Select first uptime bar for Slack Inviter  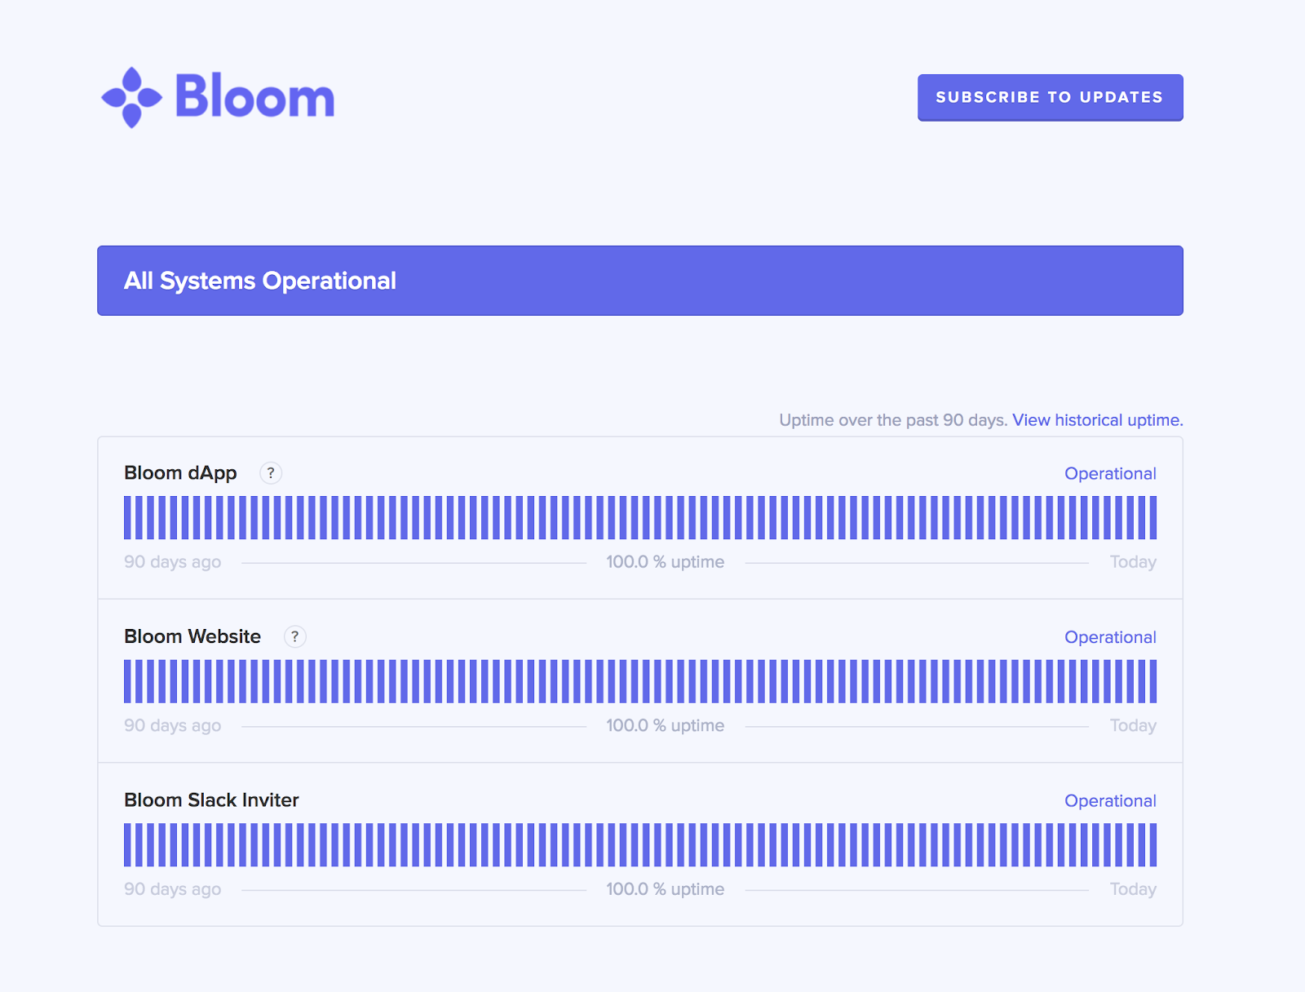(127, 844)
